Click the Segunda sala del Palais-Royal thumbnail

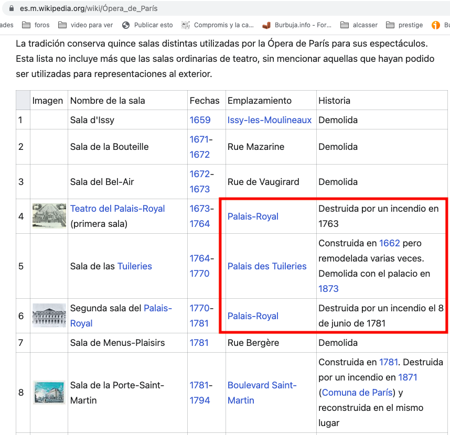[49, 316]
